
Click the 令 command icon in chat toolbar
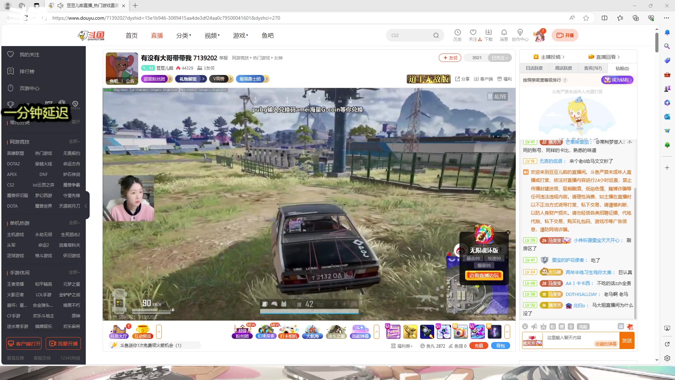571,327
